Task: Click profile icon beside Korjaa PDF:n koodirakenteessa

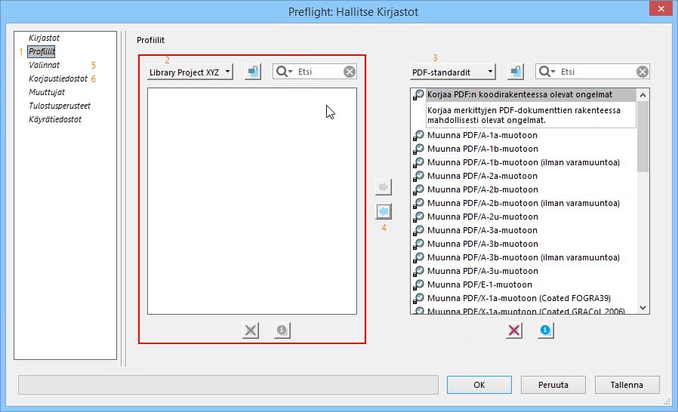Action: pos(418,95)
